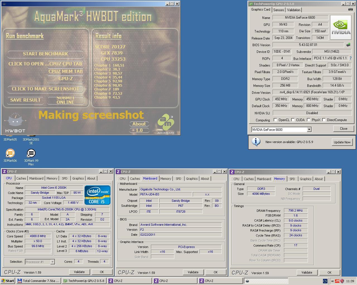Click the HWBOT cat logo in AquaMark
The height and width of the screenshot is (285, 357).
(x=15, y=123)
